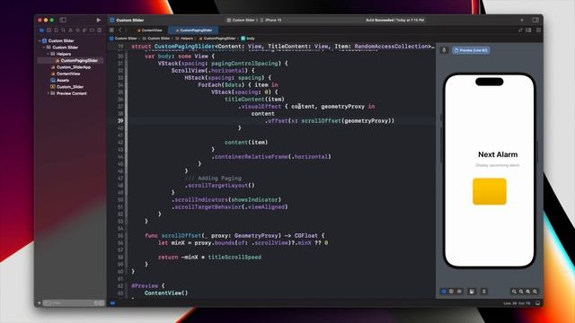Select the CustomPagingSlider editor tab
Screen dimensions: 575x323
pos(194,30)
